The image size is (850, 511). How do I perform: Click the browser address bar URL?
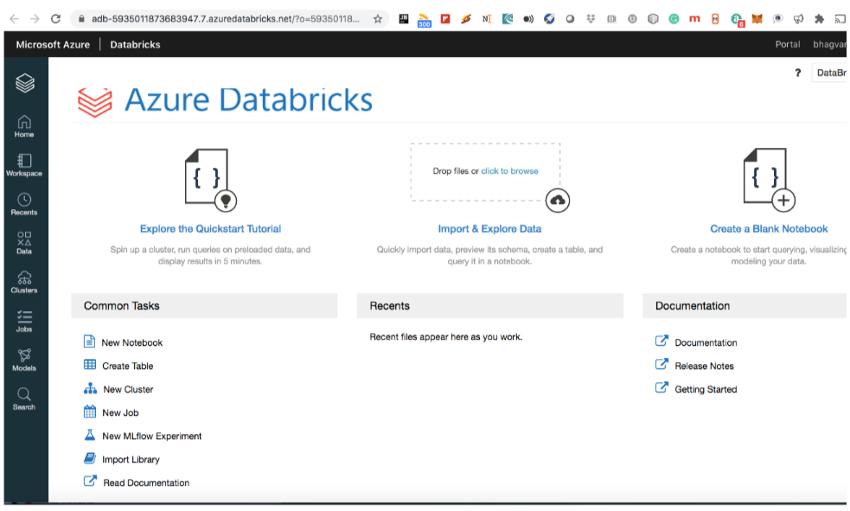pos(225,19)
